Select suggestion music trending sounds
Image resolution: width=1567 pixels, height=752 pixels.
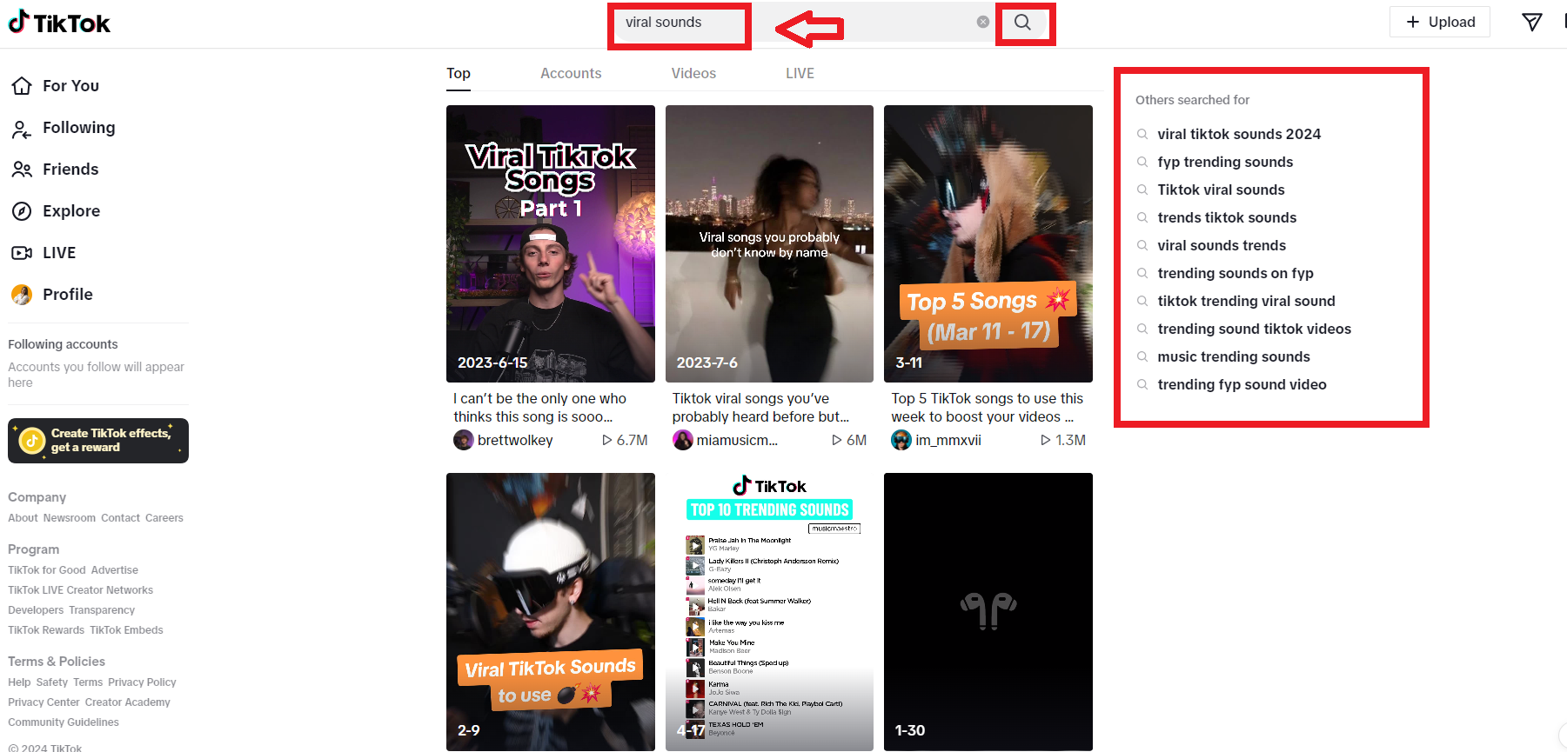point(1234,356)
